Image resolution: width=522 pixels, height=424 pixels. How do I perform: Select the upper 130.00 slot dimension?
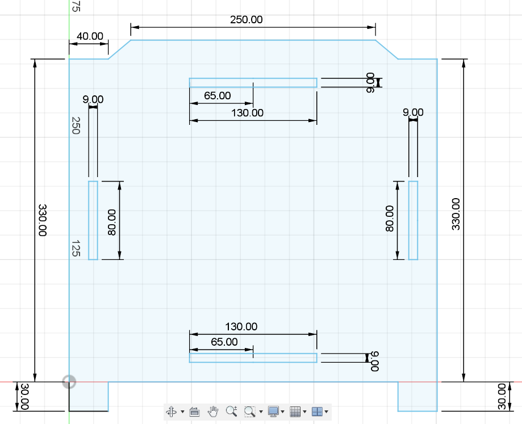pos(247,113)
